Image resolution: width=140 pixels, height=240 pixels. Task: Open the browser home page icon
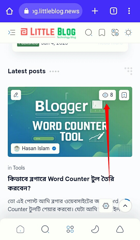pos(10,11)
